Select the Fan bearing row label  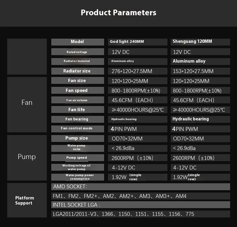pos(77,119)
